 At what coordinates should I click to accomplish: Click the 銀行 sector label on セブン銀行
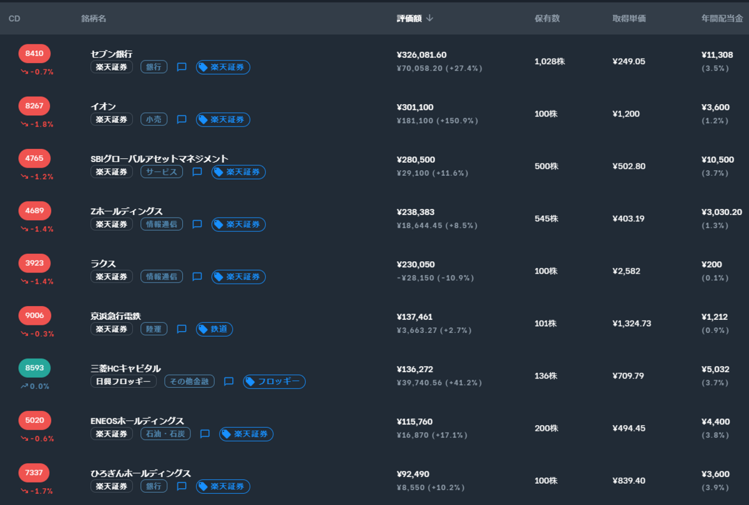(x=154, y=67)
